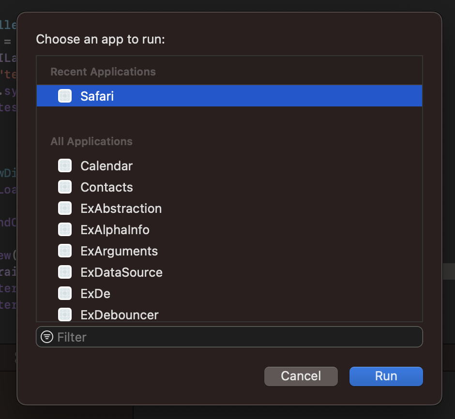Viewport: 455px width, 419px height.
Task: Select Safari in Recent Applications
Action: (x=229, y=96)
